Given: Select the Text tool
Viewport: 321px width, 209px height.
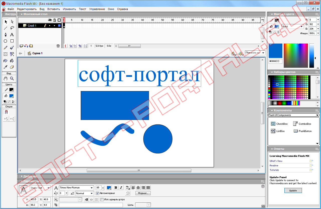Looking at the screenshot, I should (12, 35).
